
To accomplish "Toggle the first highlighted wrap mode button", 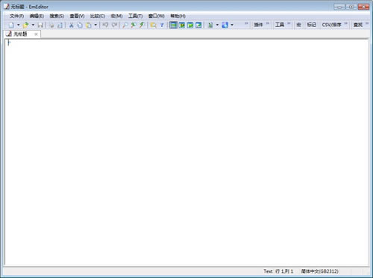I will point(173,25).
